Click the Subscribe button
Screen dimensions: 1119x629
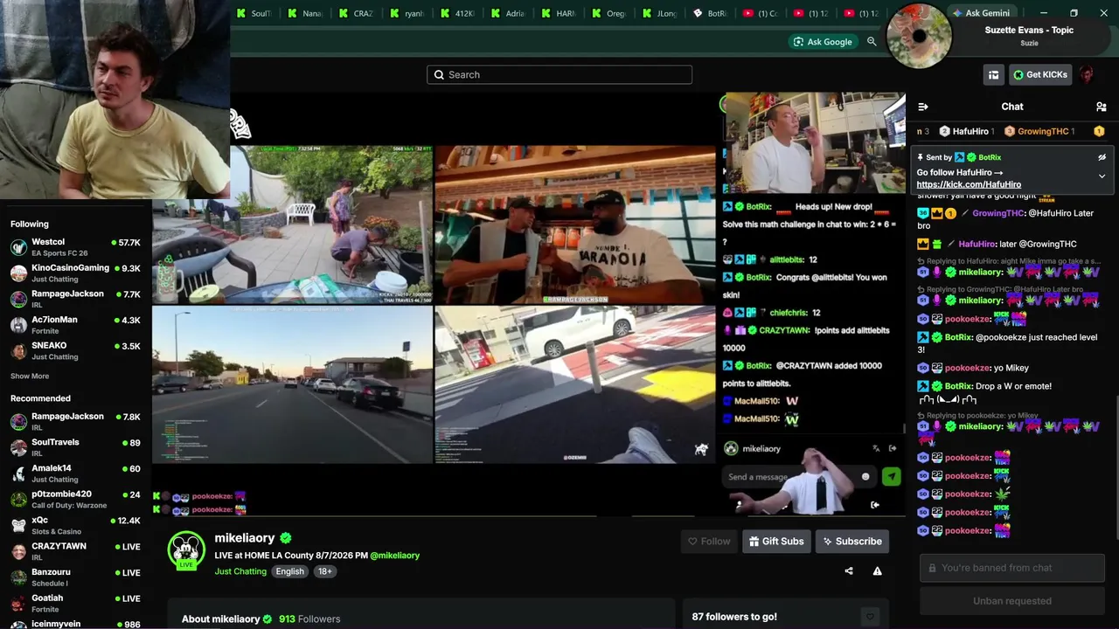pyautogui.click(x=852, y=542)
